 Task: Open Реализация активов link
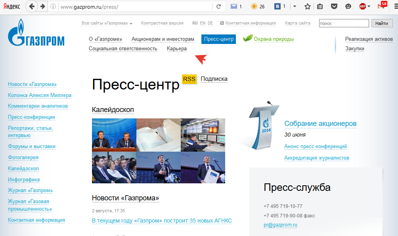369,39
